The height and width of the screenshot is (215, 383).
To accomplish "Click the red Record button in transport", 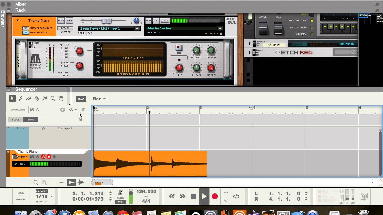I will point(215,196).
